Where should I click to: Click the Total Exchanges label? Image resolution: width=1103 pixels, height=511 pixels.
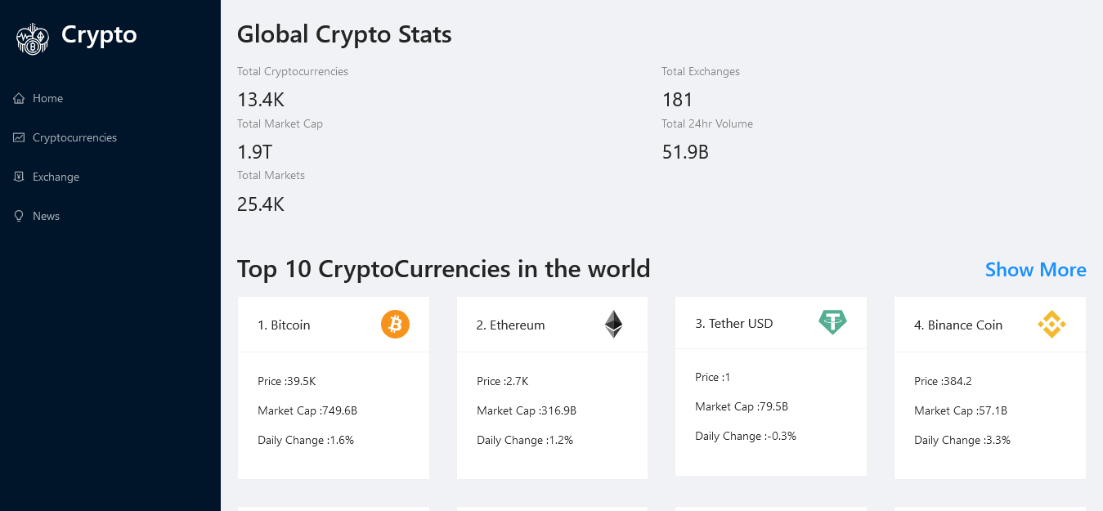(701, 72)
